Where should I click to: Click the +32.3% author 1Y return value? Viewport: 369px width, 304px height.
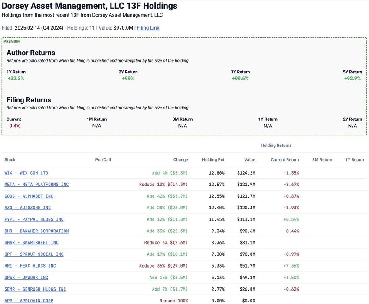[x=16, y=79]
